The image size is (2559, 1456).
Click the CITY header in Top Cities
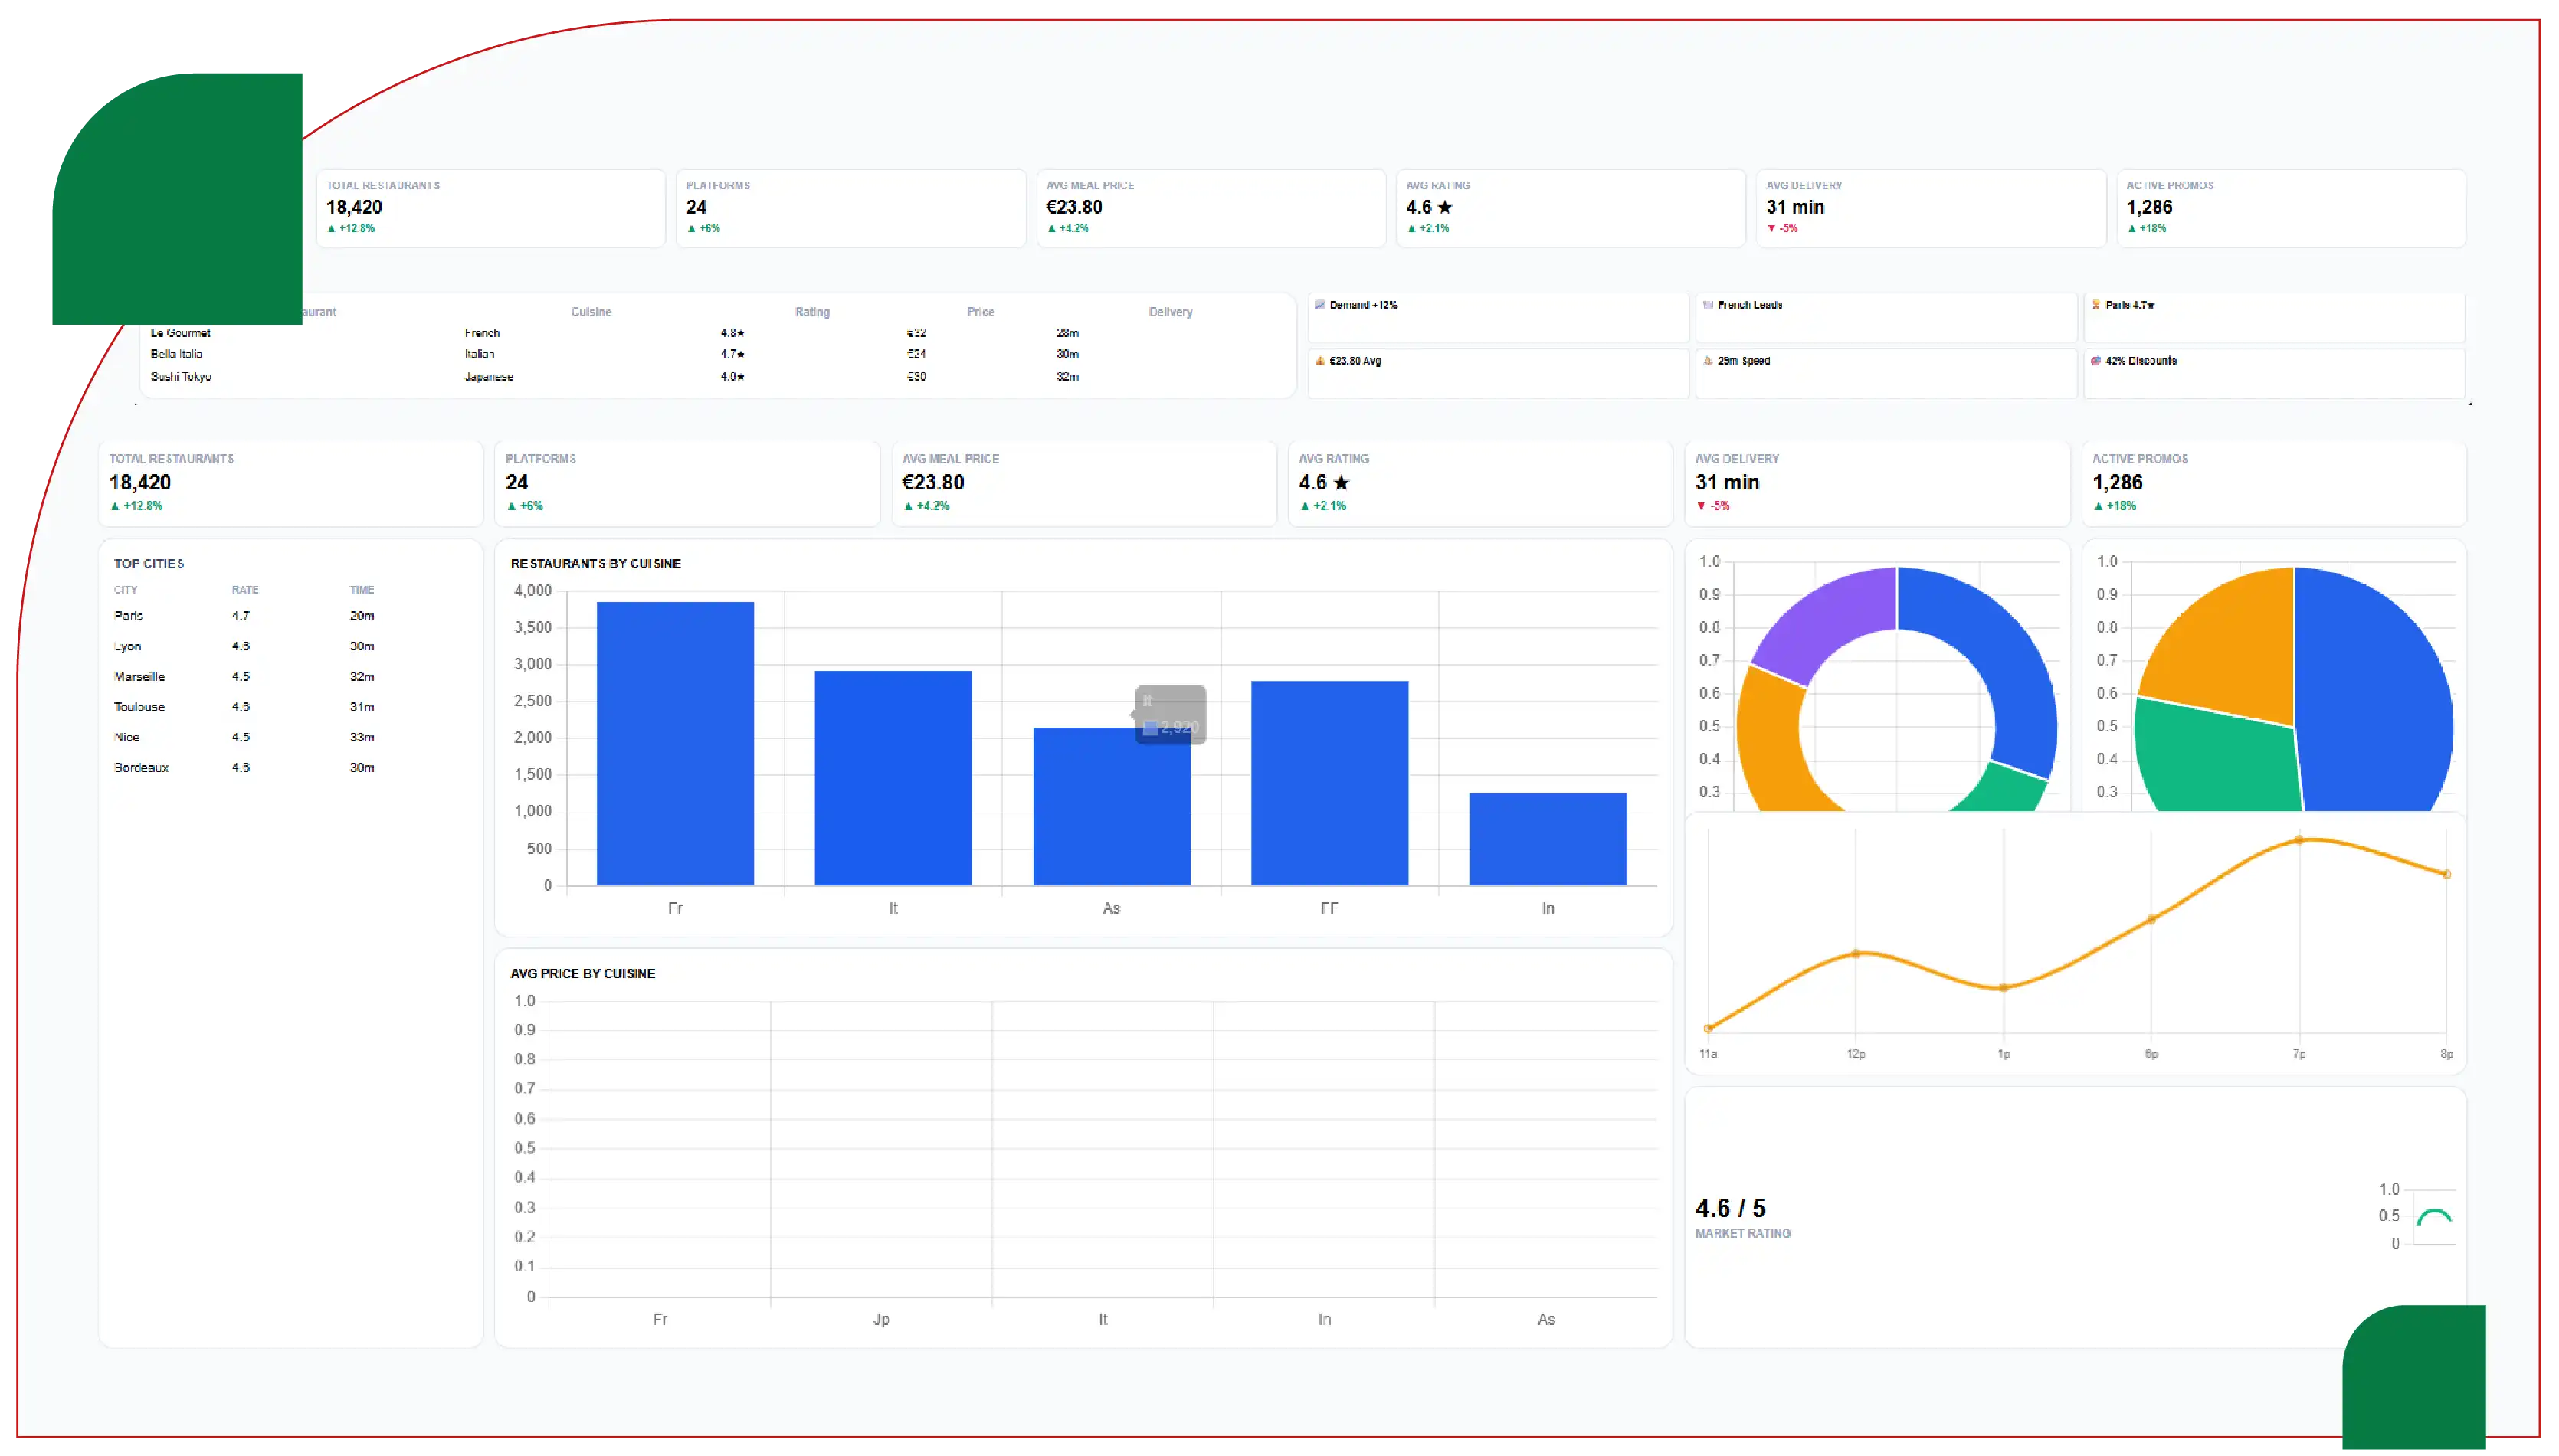(126, 590)
